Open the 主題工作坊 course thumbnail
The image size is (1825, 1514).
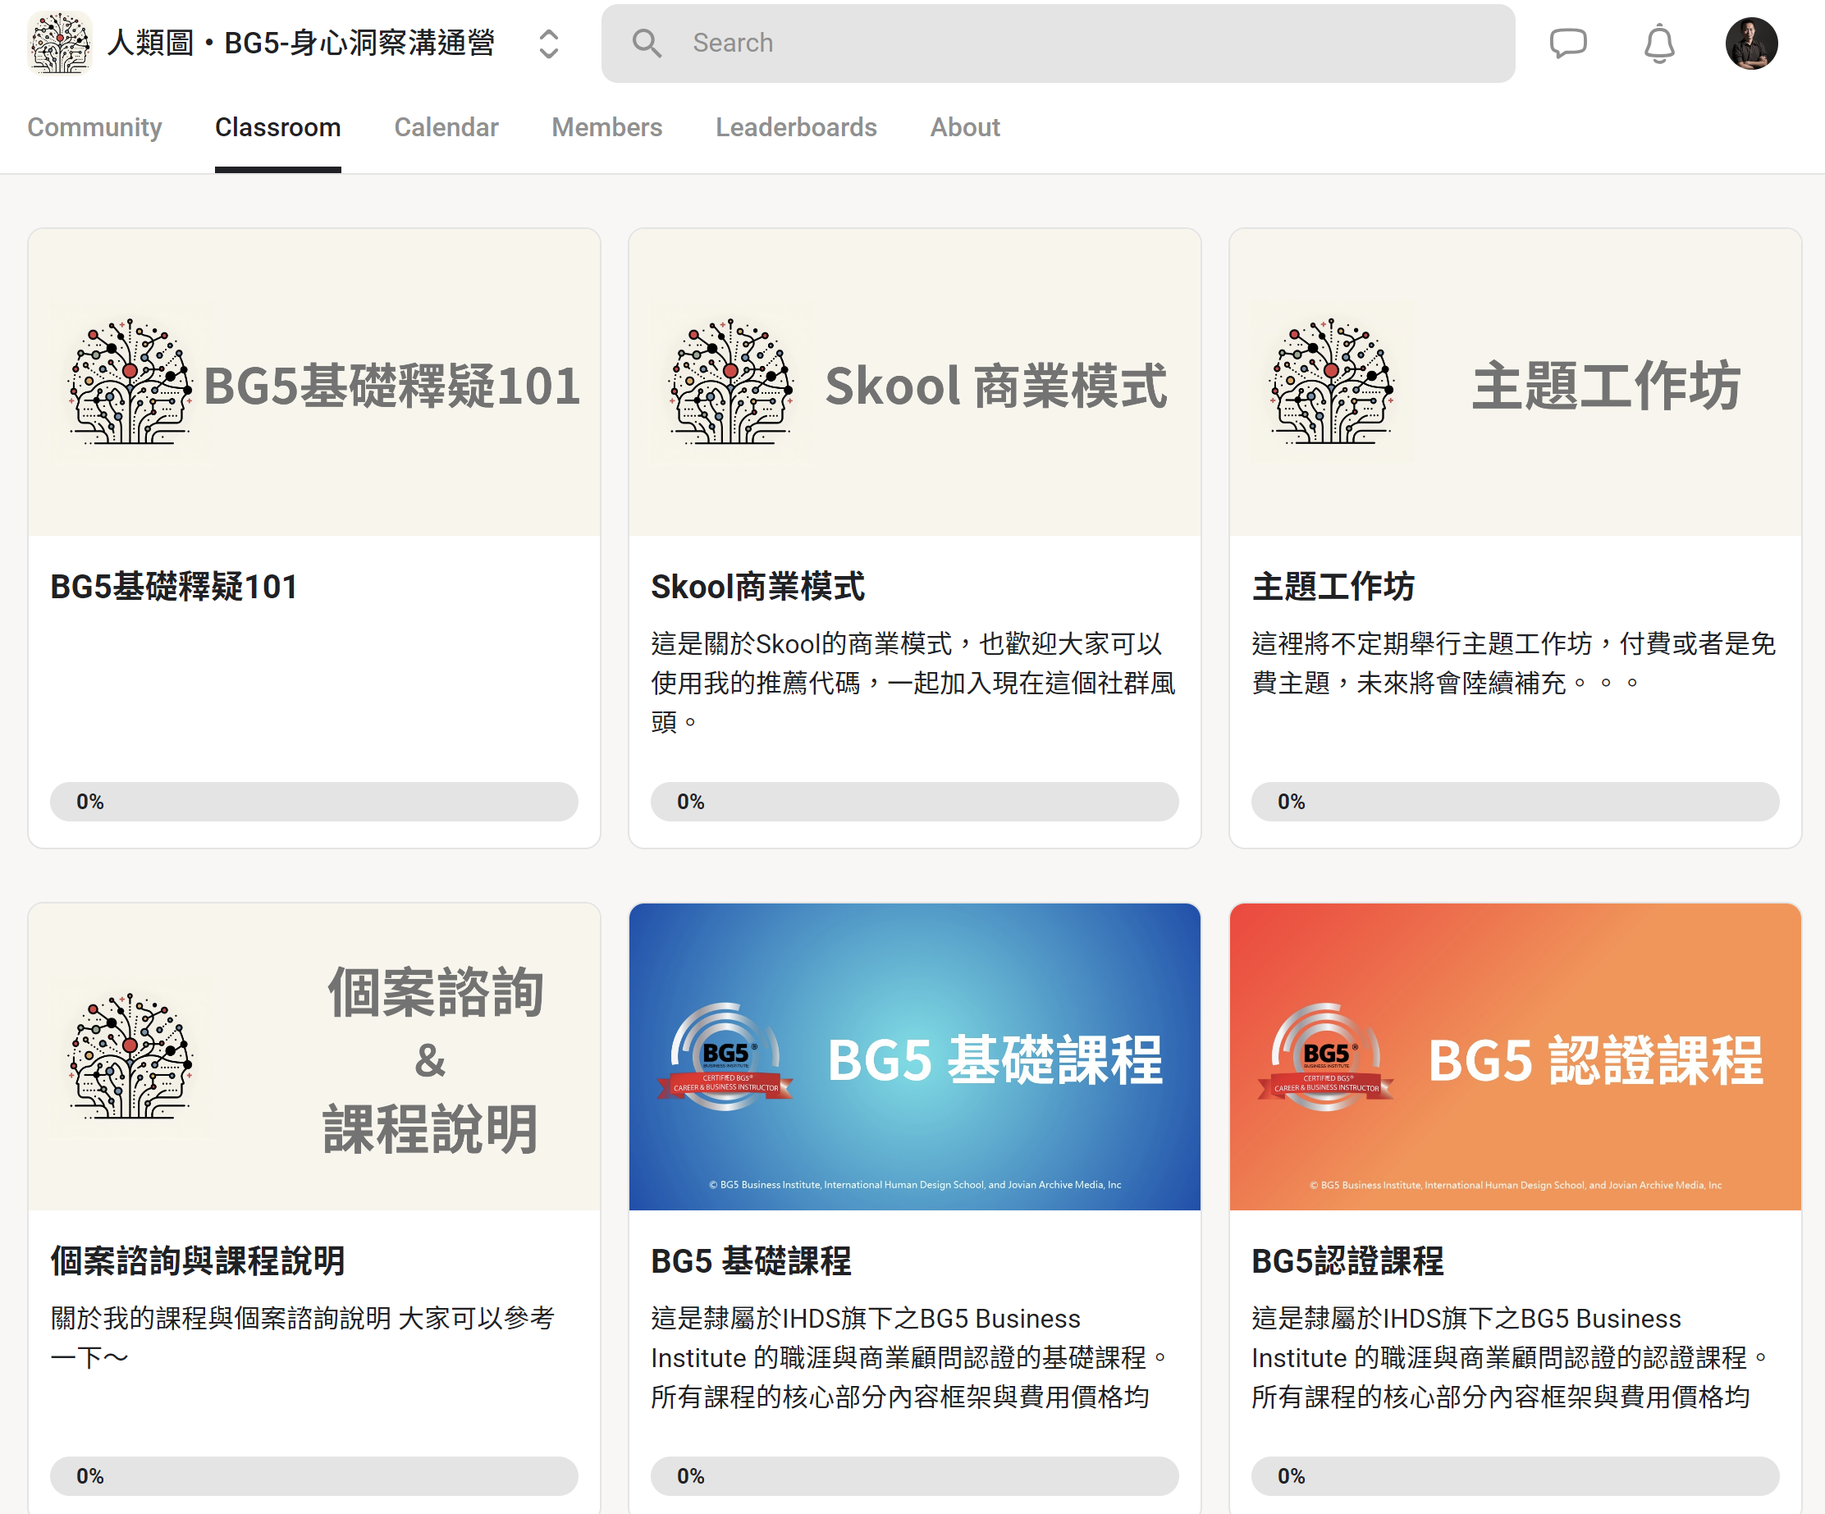pos(1515,382)
